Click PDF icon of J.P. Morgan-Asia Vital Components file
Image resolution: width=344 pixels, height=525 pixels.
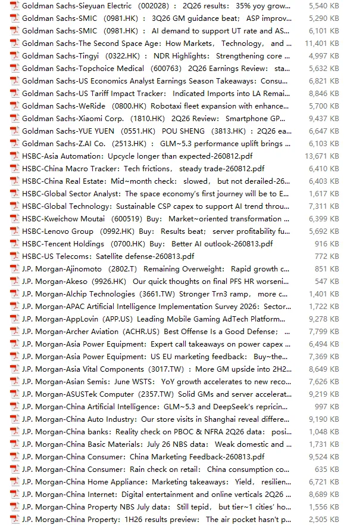[x=15, y=369]
